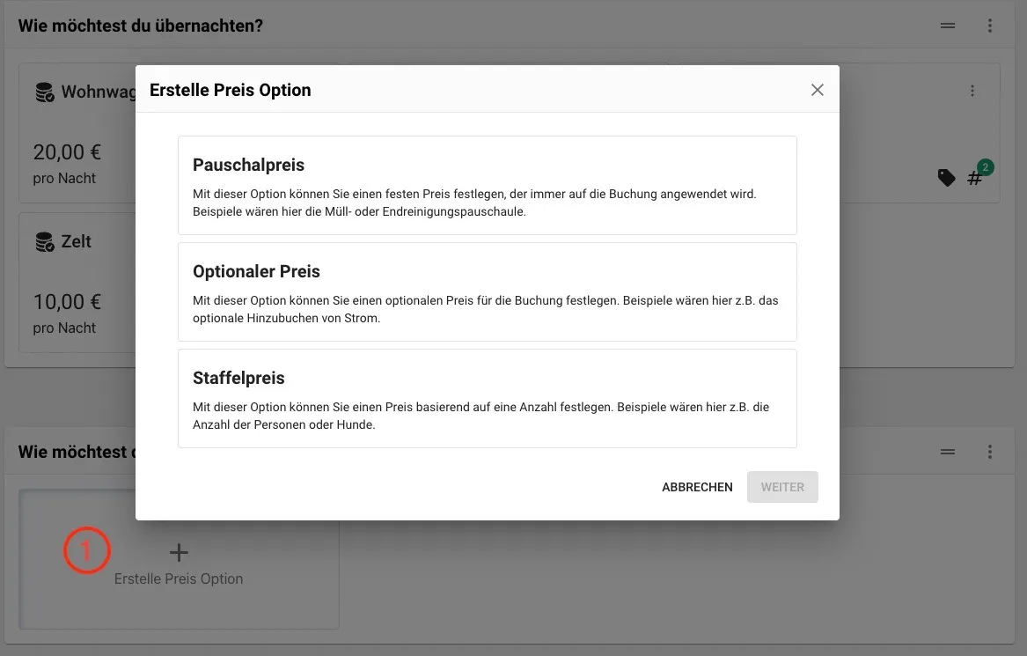This screenshot has width=1027, height=656.
Task: Click the red circled number 1 marker
Action: pos(86,550)
